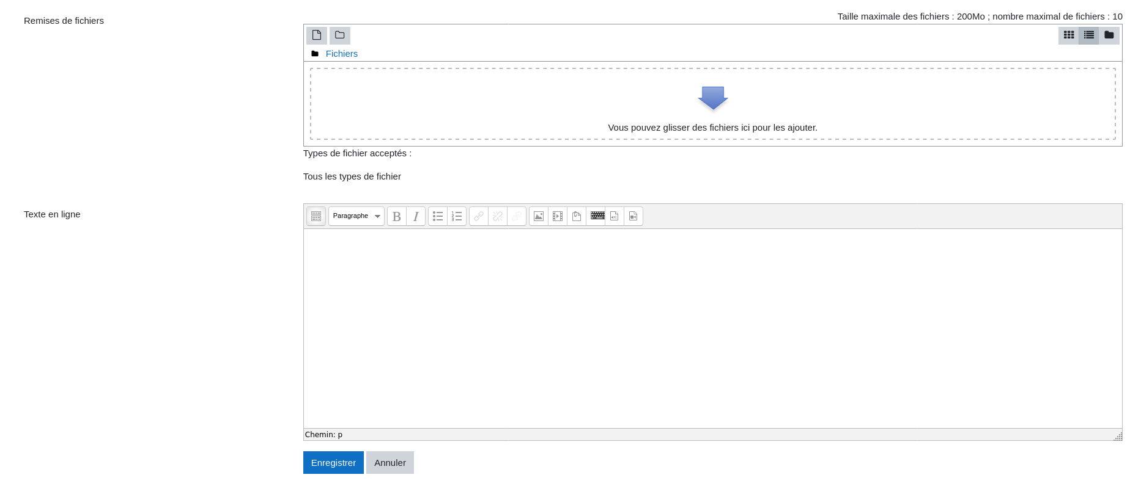Click the manage embedded files icon
The width and height of the screenshot is (1130, 494).
(577, 216)
